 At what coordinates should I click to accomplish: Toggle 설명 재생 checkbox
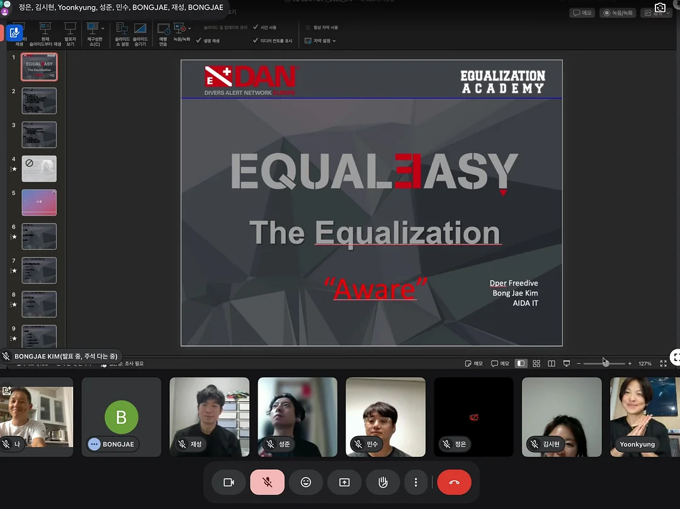[208, 40]
